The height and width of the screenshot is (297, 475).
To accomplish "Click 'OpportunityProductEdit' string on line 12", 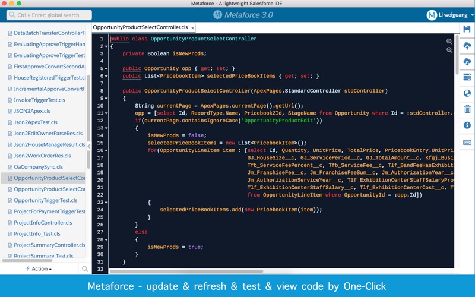I will click(278, 121).
